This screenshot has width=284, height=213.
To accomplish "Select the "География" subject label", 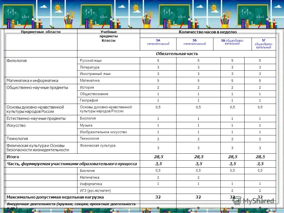I will (x=89, y=100).
